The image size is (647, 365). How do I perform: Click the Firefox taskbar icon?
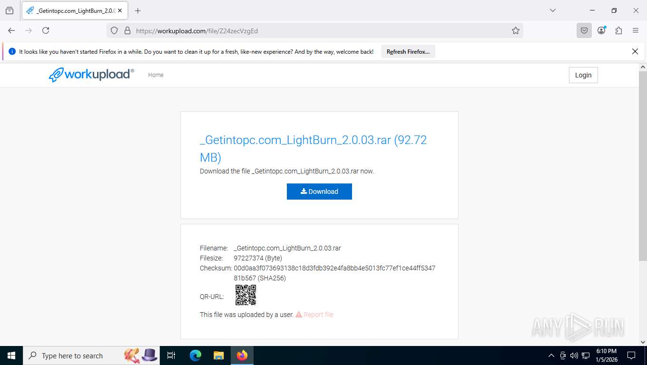tap(242, 355)
